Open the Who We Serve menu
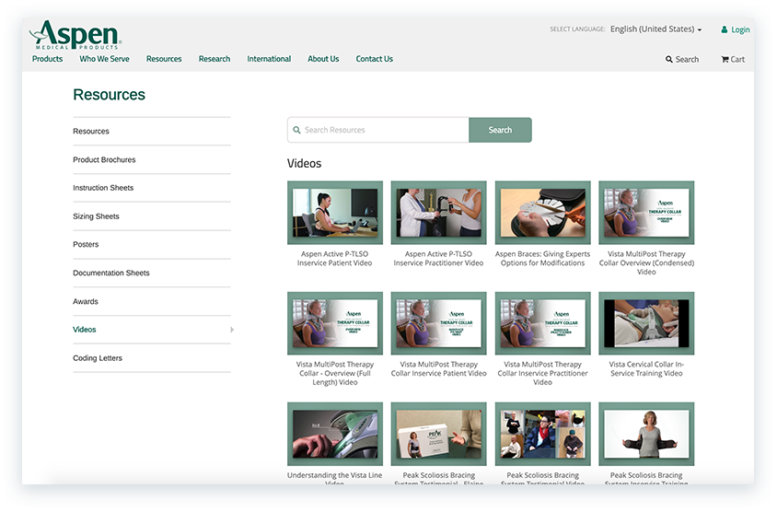 tap(104, 59)
